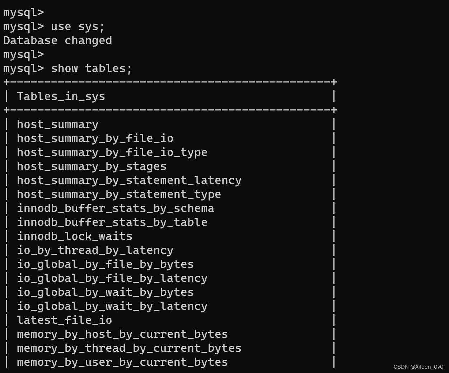Viewport: 449px width, 373px height.
Task: Click the io_global_by_wait_by_bytes entry
Action: 105,292
